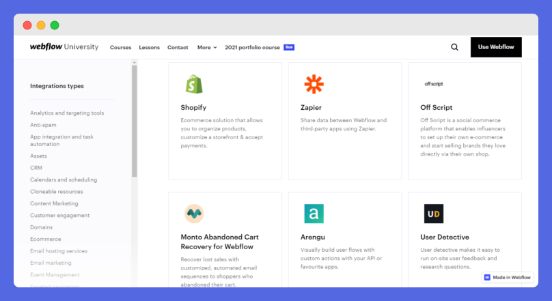Click Monto description about recovering sales
Image resolution: width=552 pixels, height=301 pixels.
point(219,272)
